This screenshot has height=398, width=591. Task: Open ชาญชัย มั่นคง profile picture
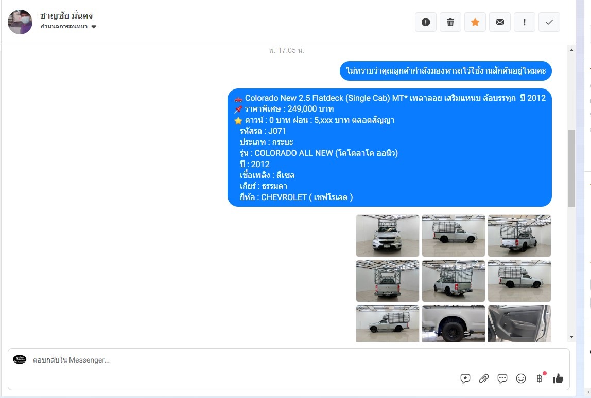(20, 22)
